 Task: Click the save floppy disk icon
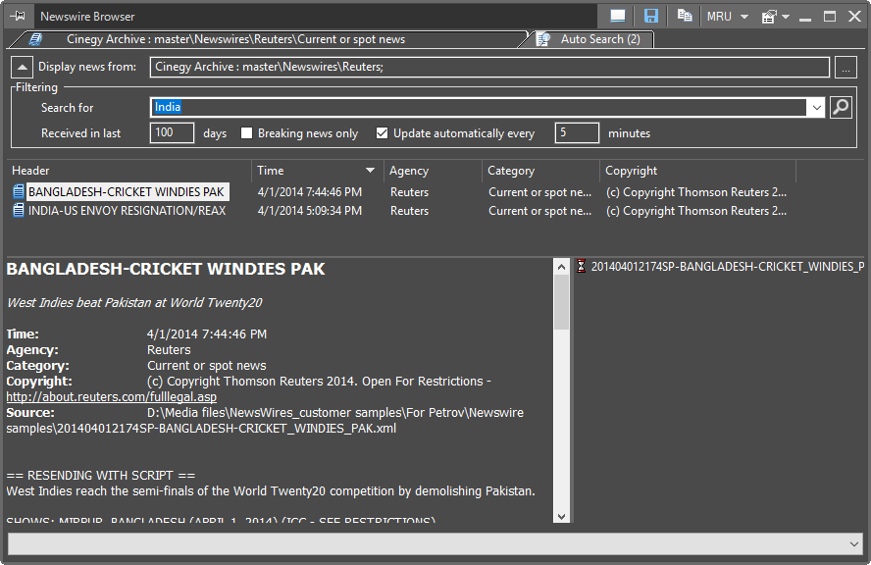[651, 16]
